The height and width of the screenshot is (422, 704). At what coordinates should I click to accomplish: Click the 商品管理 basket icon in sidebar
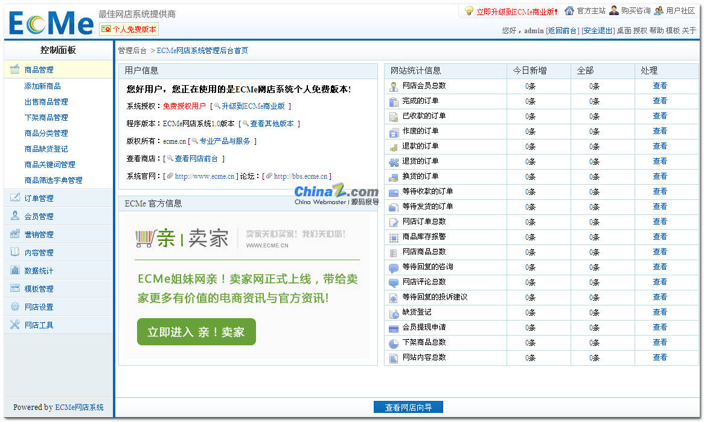[15, 69]
